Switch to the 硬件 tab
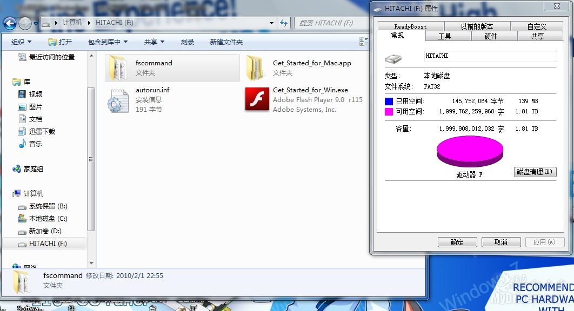 tap(492, 36)
